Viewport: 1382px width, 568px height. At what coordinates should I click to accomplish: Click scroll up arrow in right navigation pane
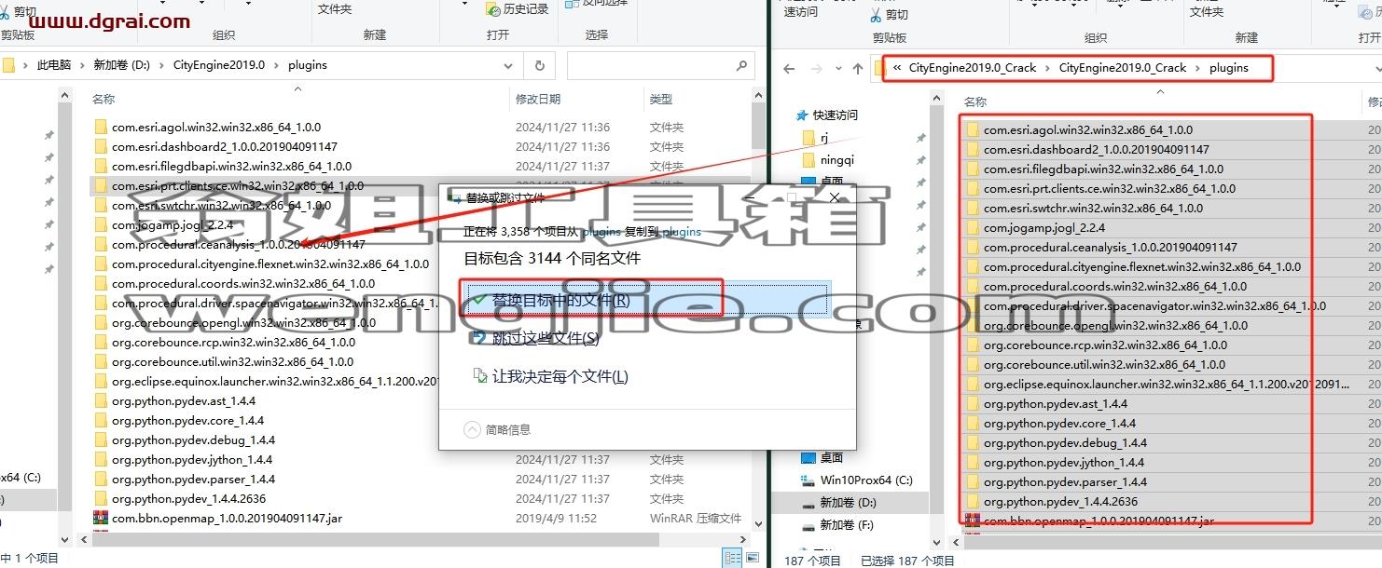pyautogui.click(x=938, y=99)
